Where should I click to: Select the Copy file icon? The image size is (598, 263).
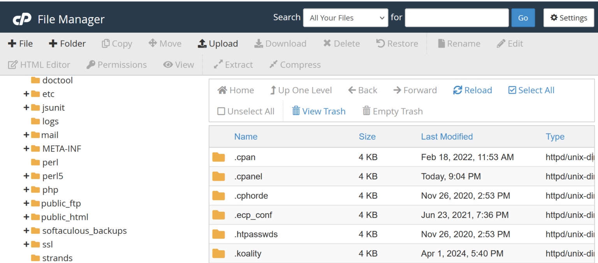pos(117,43)
